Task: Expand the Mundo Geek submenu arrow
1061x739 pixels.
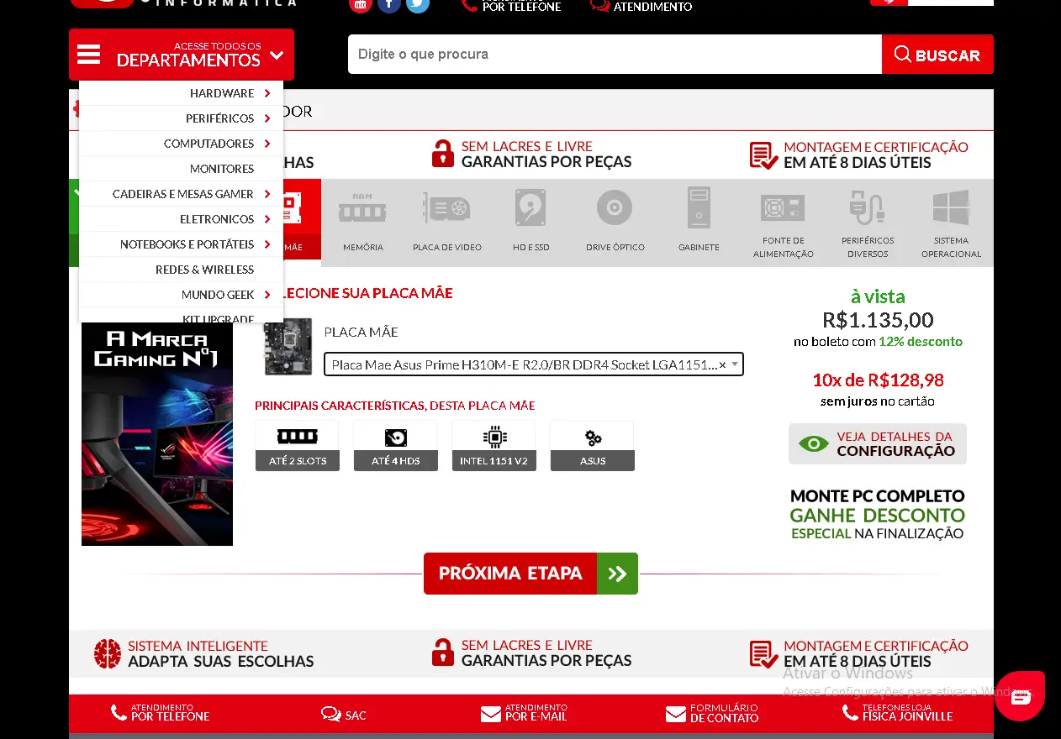Action: click(x=267, y=295)
